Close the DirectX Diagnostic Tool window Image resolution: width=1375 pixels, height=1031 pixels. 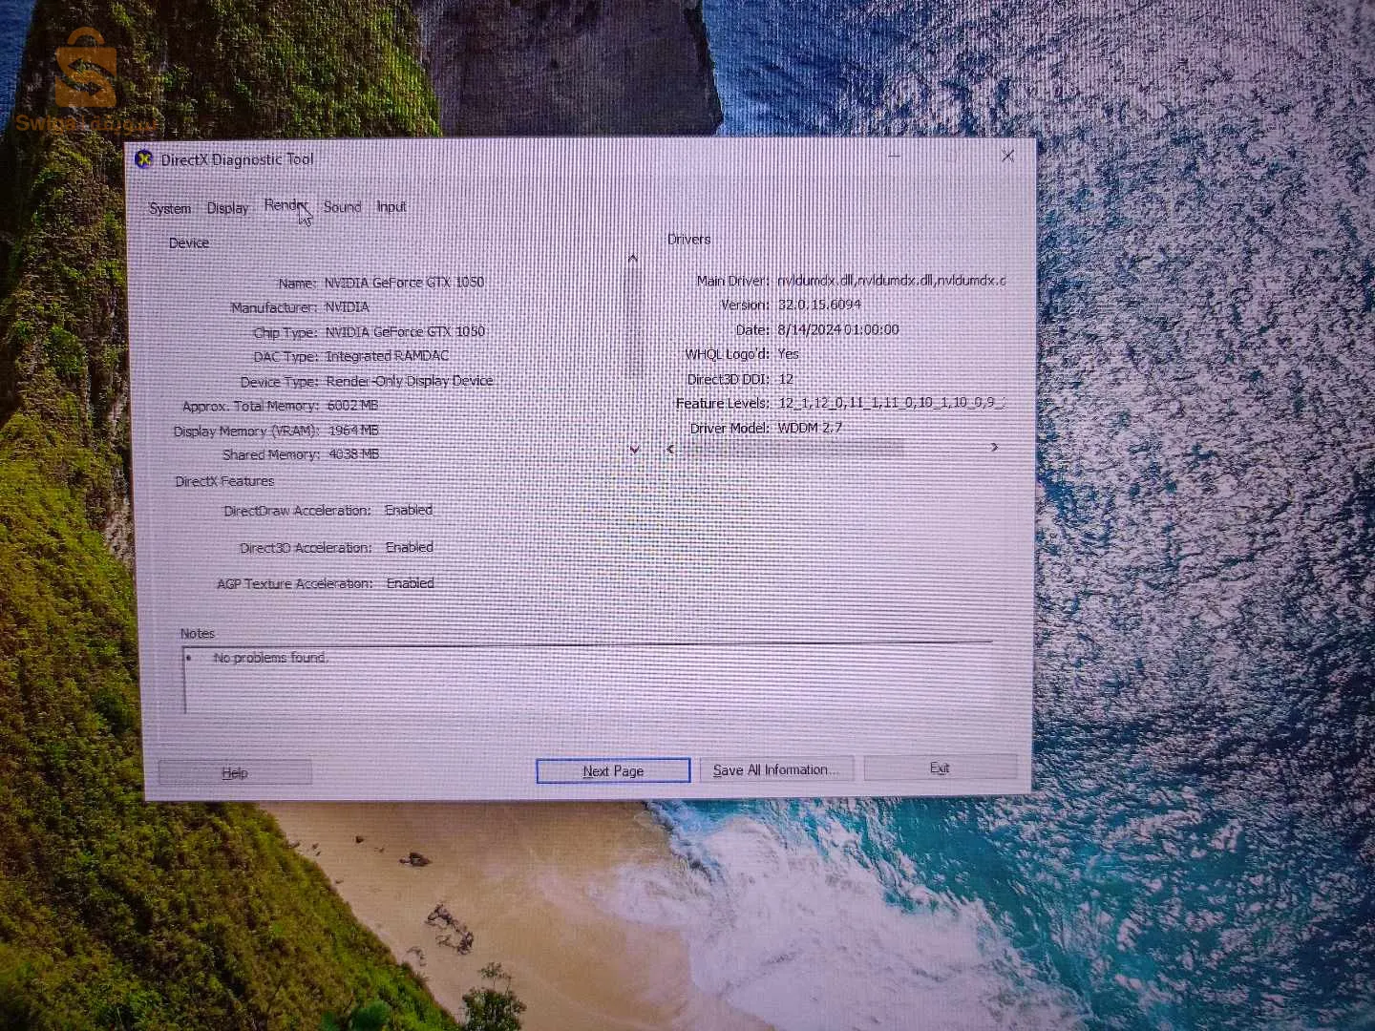(1007, 156)
